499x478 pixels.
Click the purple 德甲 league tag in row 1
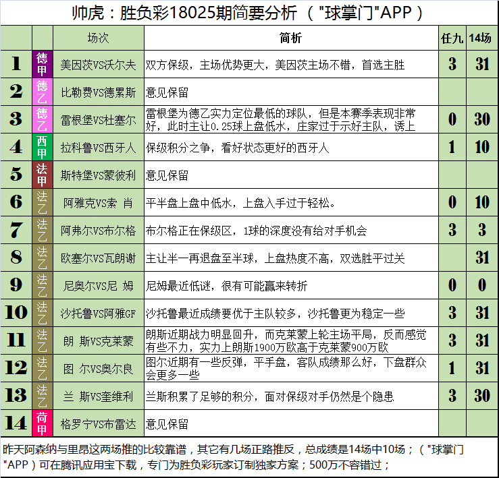tap(43, 64)
